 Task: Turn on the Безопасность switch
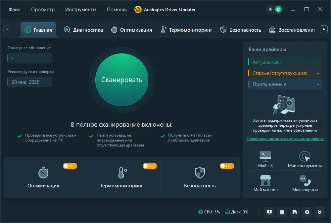tap(227, 166)
